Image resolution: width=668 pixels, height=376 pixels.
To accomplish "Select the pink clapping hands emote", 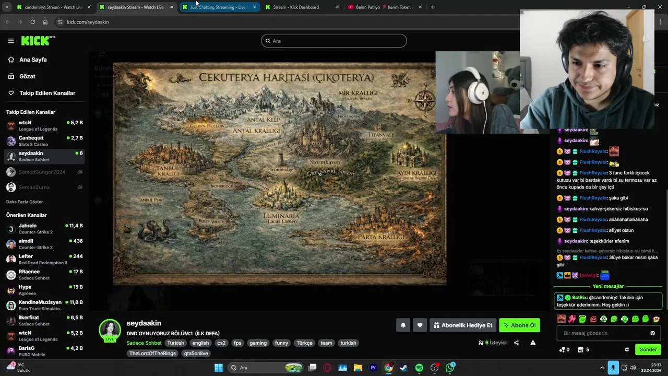I will point(572,319).
